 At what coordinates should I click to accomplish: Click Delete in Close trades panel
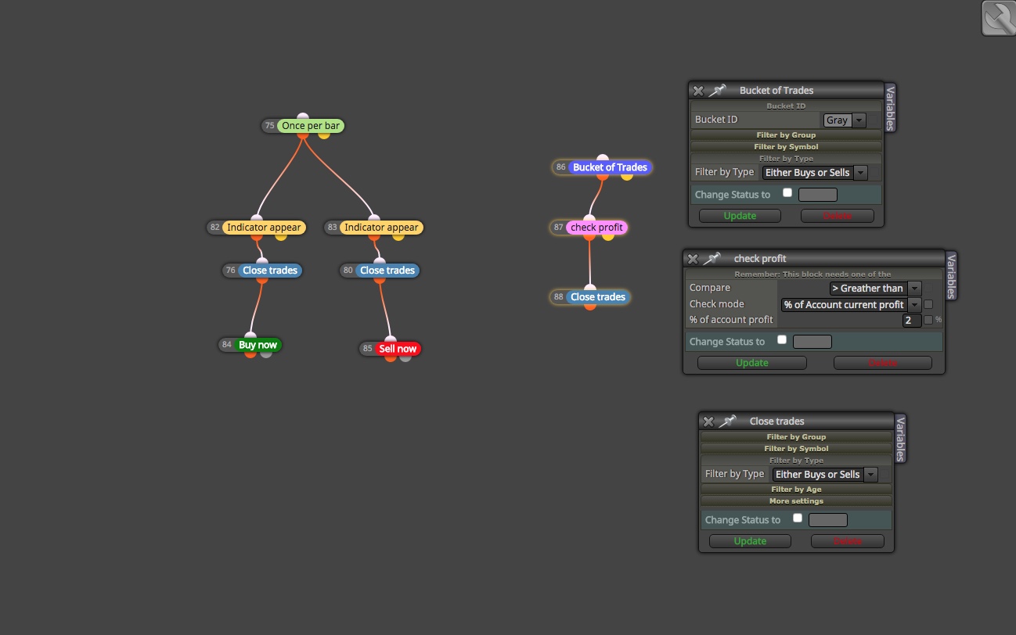pos(848,541)
